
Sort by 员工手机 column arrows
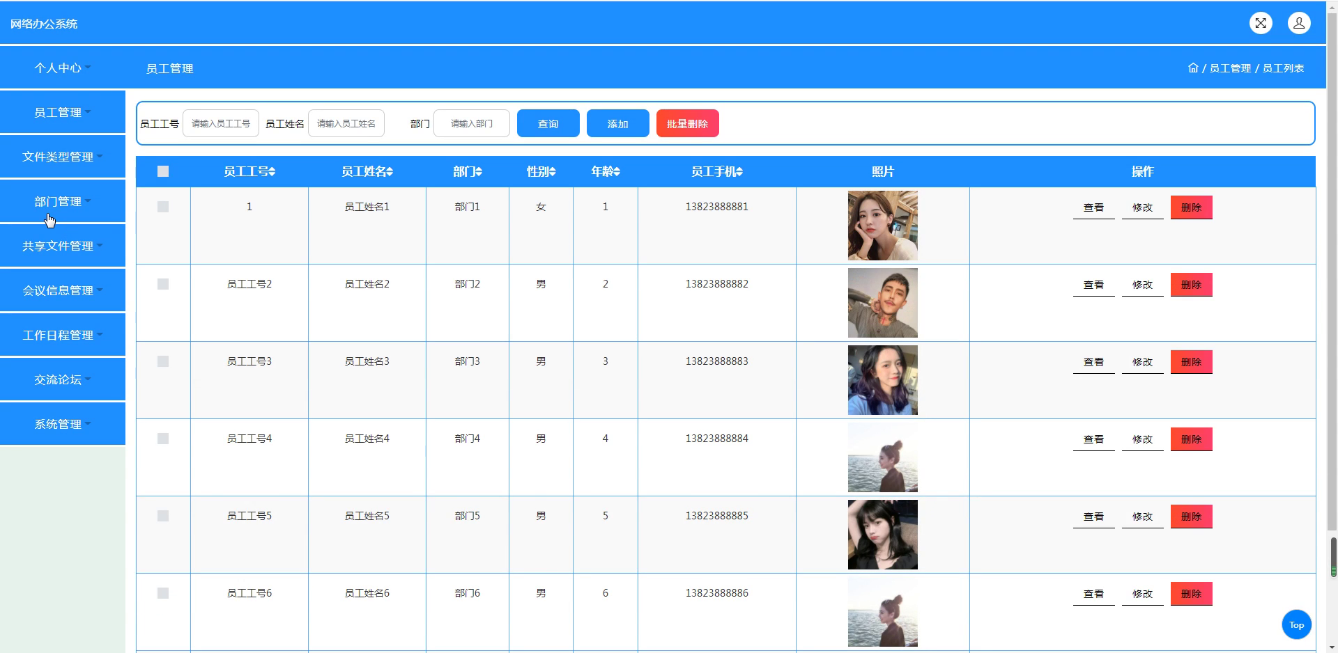[740, 172]
